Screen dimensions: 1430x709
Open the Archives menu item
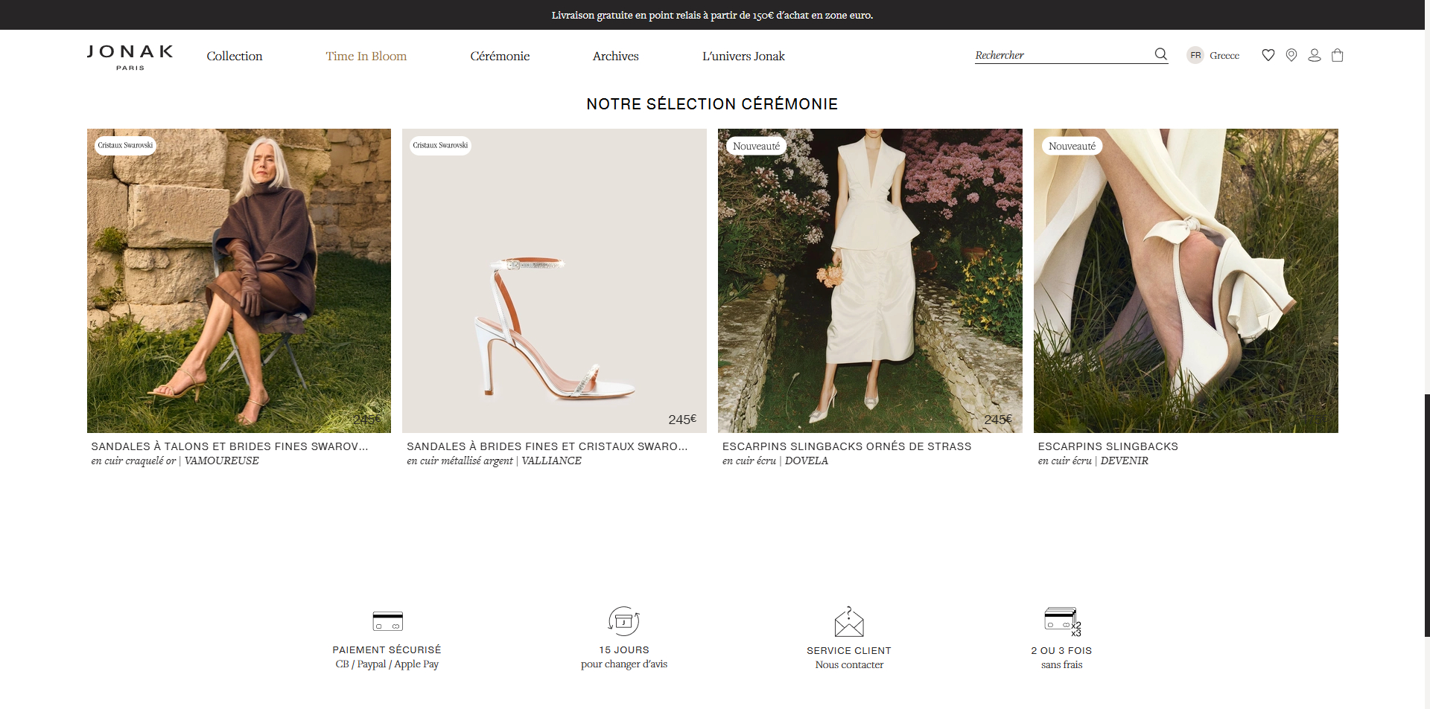pyautogui.click(x=616, y=56)
